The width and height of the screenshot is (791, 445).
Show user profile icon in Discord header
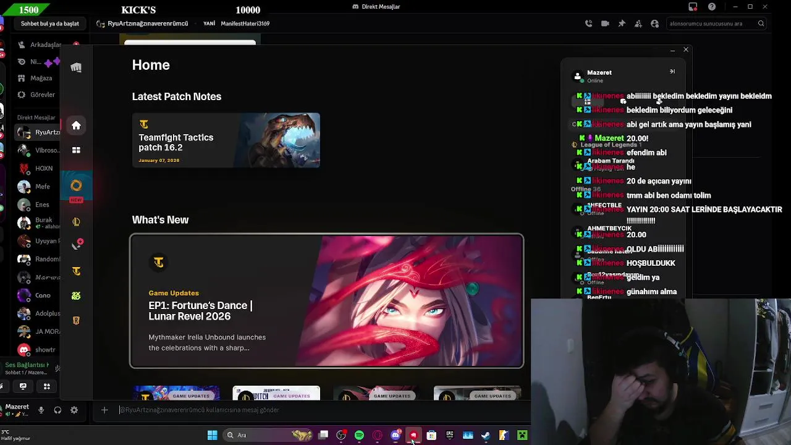(654, 23)
